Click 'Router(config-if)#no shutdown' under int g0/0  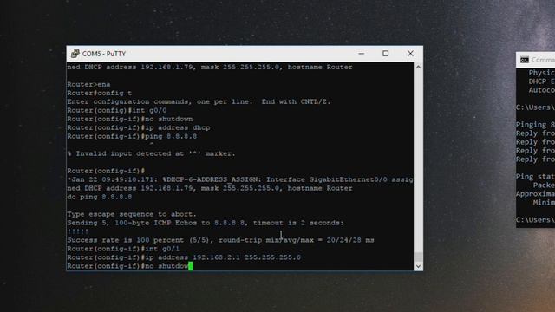click(x=130, y=119)
